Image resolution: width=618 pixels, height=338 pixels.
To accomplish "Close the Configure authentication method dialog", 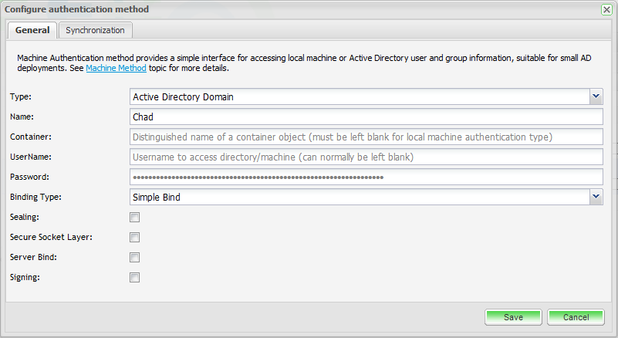I will 606,10.
